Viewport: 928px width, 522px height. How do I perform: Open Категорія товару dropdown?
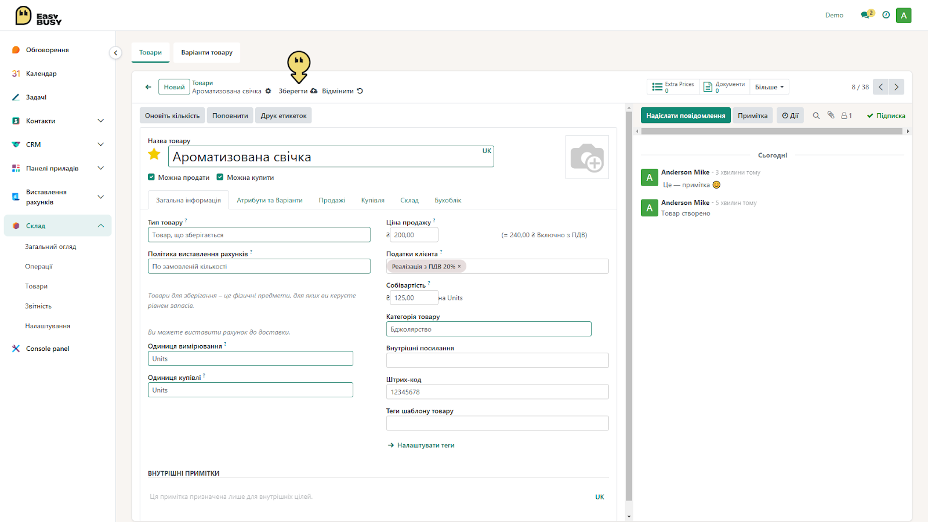(x=488, y=329)
